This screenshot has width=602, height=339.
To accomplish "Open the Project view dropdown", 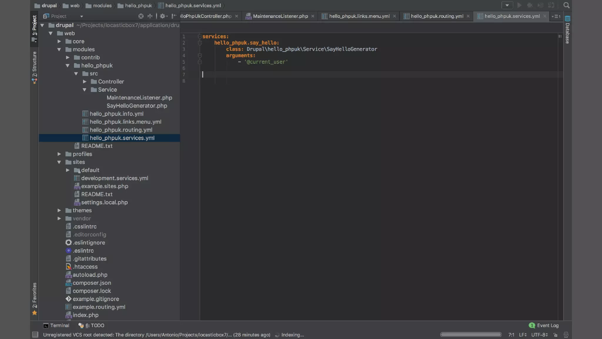I will tap(81, 16).
